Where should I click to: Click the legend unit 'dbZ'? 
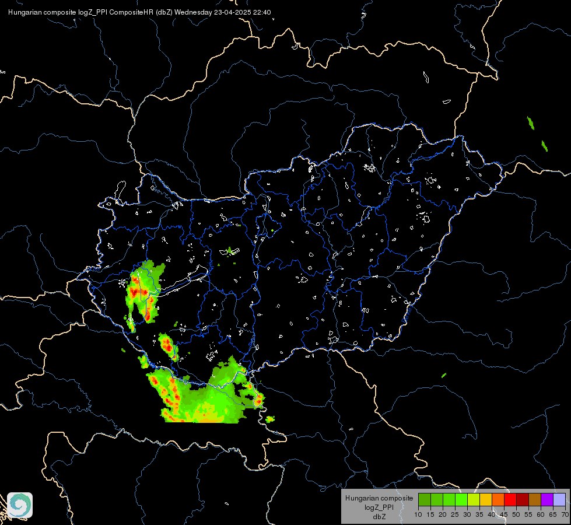tap(379, 517)
